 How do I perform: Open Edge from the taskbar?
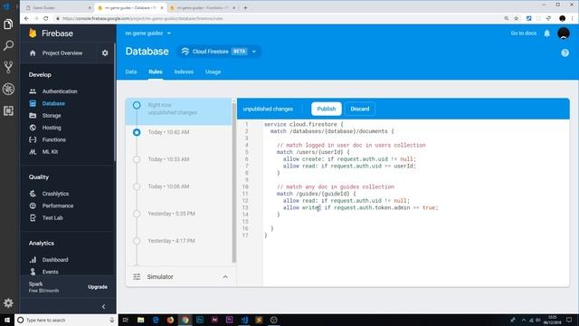(156, 320)
